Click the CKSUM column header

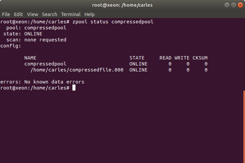[x=200, y=58]
